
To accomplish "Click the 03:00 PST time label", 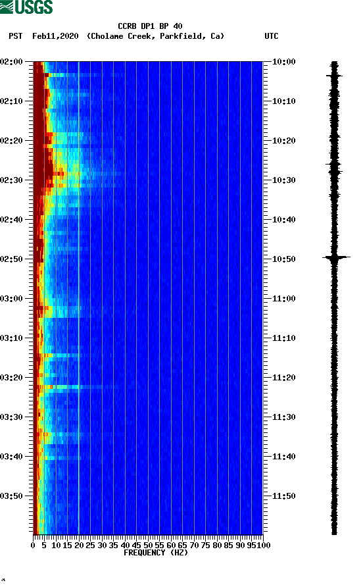I will click(12, 299).
